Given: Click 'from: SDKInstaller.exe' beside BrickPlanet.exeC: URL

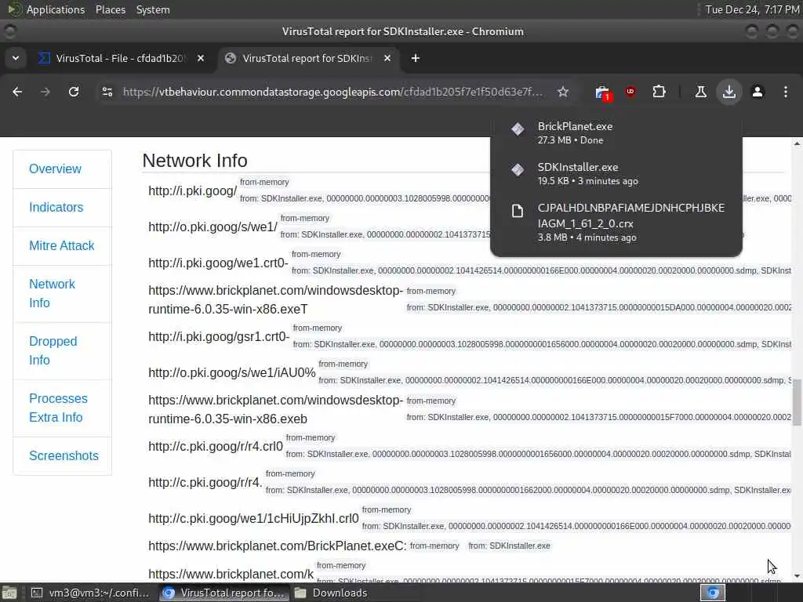Looking at the screenshot, I should click(x=509, y=546).
